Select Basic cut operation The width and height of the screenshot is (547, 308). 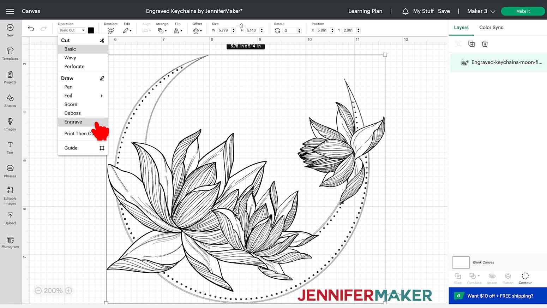(x=83, y=49)
